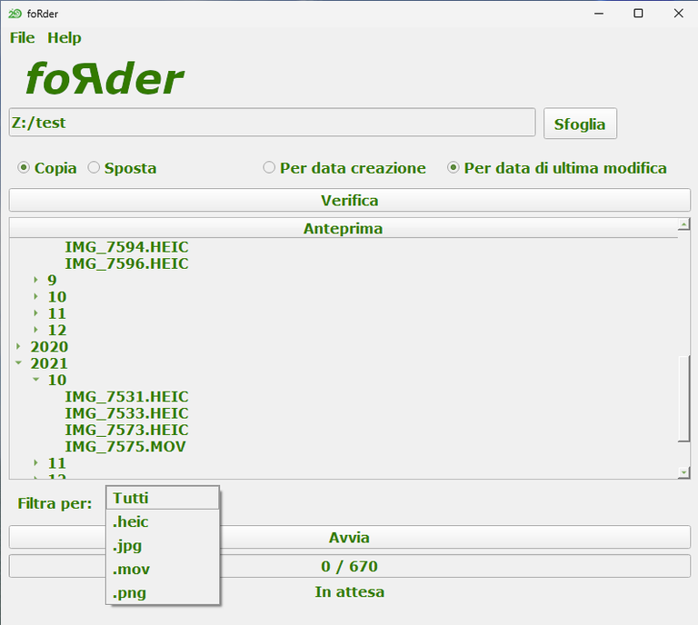Click the Avvia start button
Image resolution: width=698 pixels, height=625 pixels.
[349, 538]
